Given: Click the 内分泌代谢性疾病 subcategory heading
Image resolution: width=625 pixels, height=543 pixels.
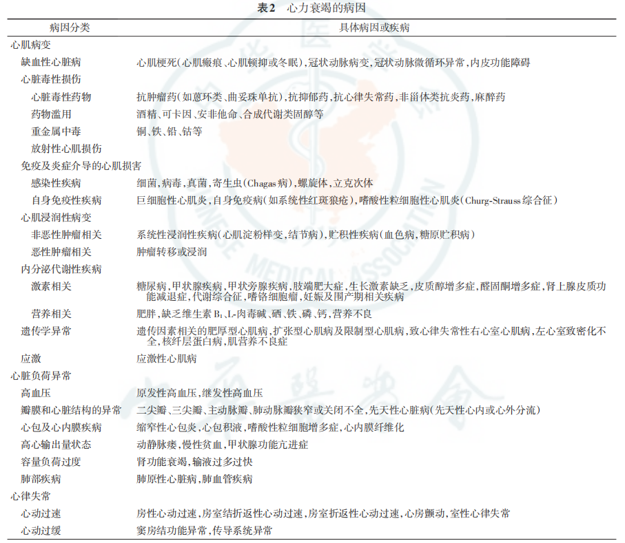Looking at the screenshot, I should coord(61,269).
